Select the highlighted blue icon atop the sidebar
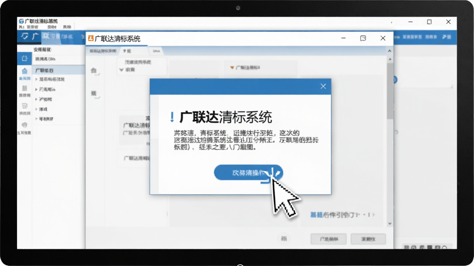Viewport: 474px width, 266px height. [x=25, y=58]
